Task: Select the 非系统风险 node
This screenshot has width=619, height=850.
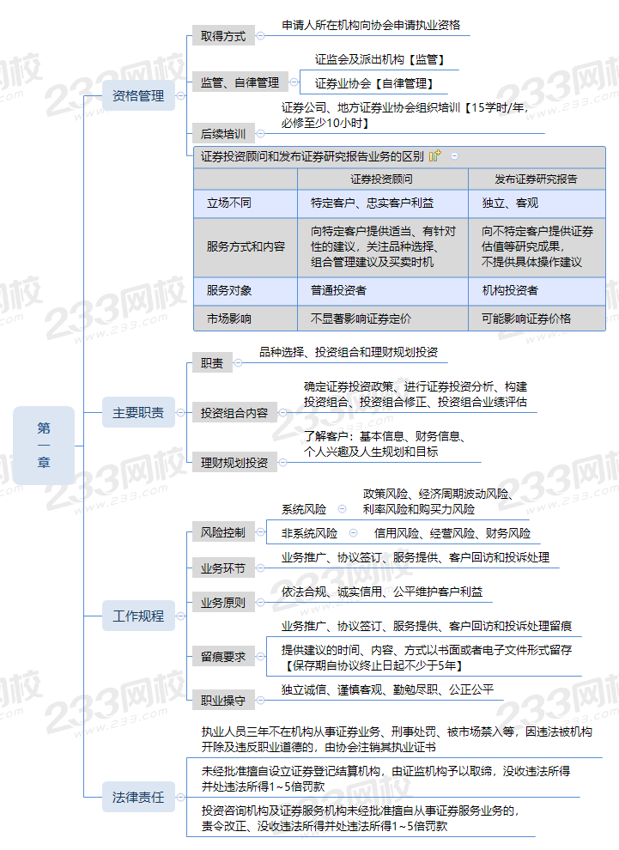Action: [309, 533]
